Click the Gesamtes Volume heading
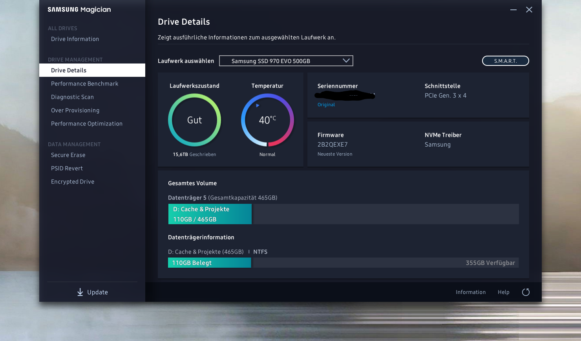This screenshot has height=341, width=581. tap(192, 183)
